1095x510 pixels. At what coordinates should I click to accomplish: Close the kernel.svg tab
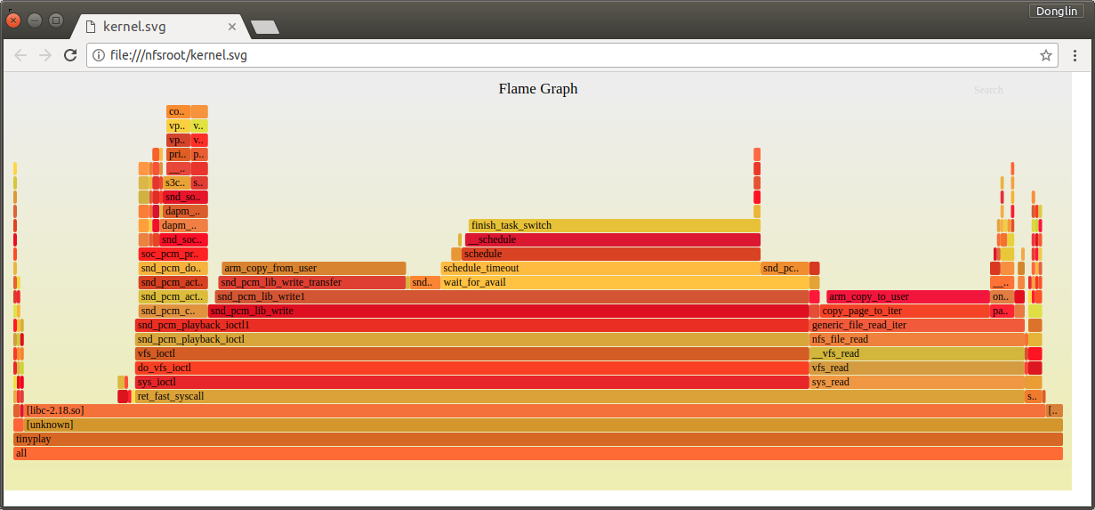[232, 27]
